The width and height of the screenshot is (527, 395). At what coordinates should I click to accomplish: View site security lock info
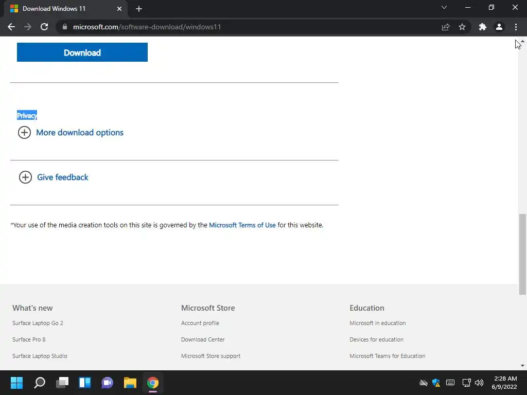65,27
